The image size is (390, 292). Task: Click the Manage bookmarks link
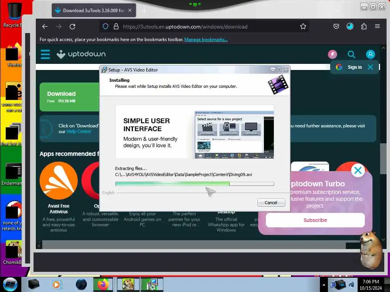coord(206,40)
